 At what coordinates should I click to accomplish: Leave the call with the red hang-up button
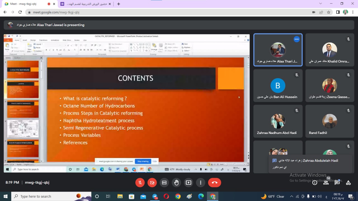pos(215,183)
